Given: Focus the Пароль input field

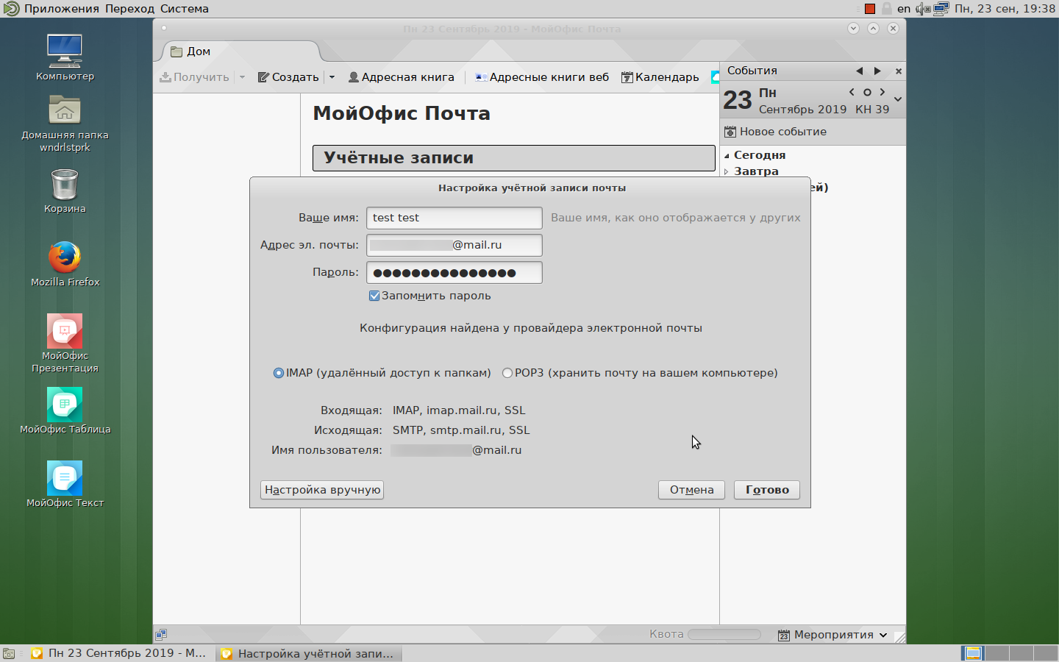Looking at the screenshot, I should [454, 272].
